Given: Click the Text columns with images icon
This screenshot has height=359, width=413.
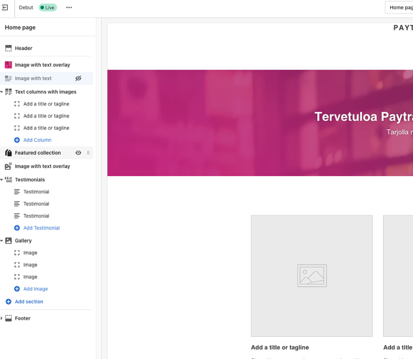Looking at the screenshot, I should click(8, 92).
